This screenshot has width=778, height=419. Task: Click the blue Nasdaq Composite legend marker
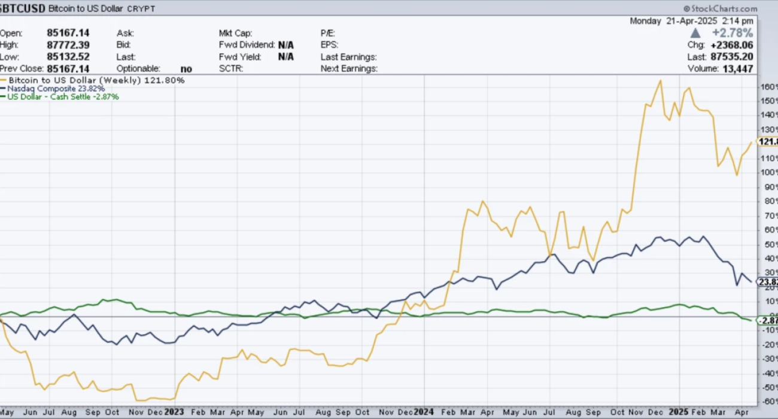(4, 89)
